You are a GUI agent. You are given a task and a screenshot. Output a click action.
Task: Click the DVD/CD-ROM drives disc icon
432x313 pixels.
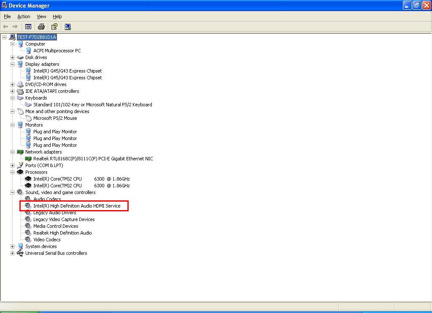[20, 84]
